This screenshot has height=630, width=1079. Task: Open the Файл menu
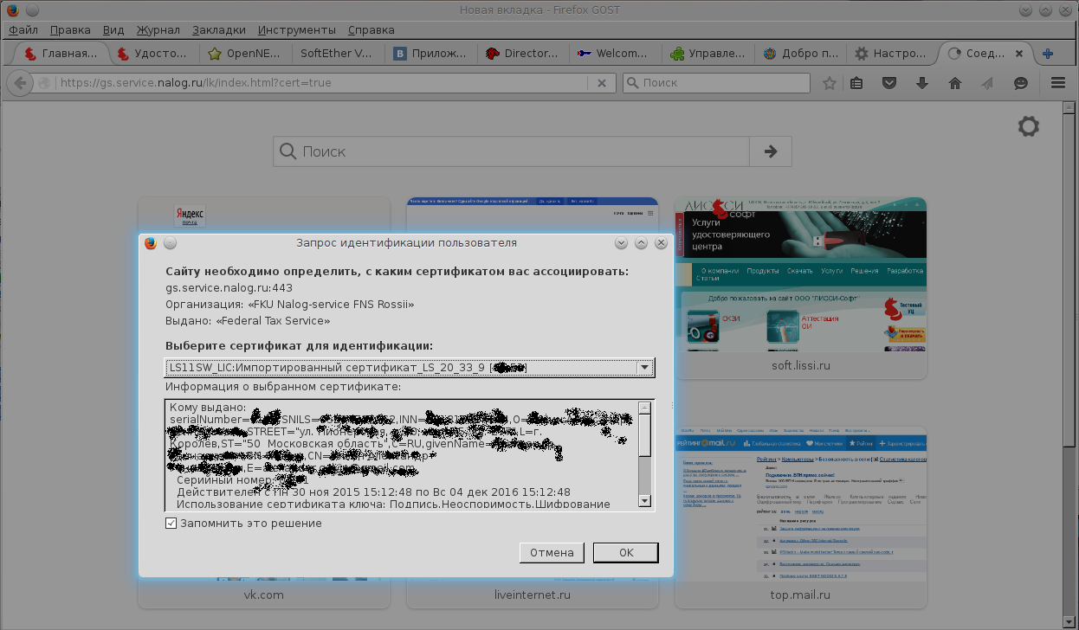coord(23,29)
